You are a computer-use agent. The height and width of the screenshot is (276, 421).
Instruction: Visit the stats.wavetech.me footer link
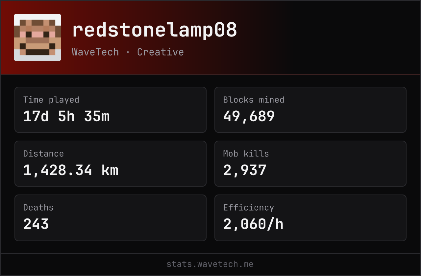pyautogui.click(x=210, y=264)
